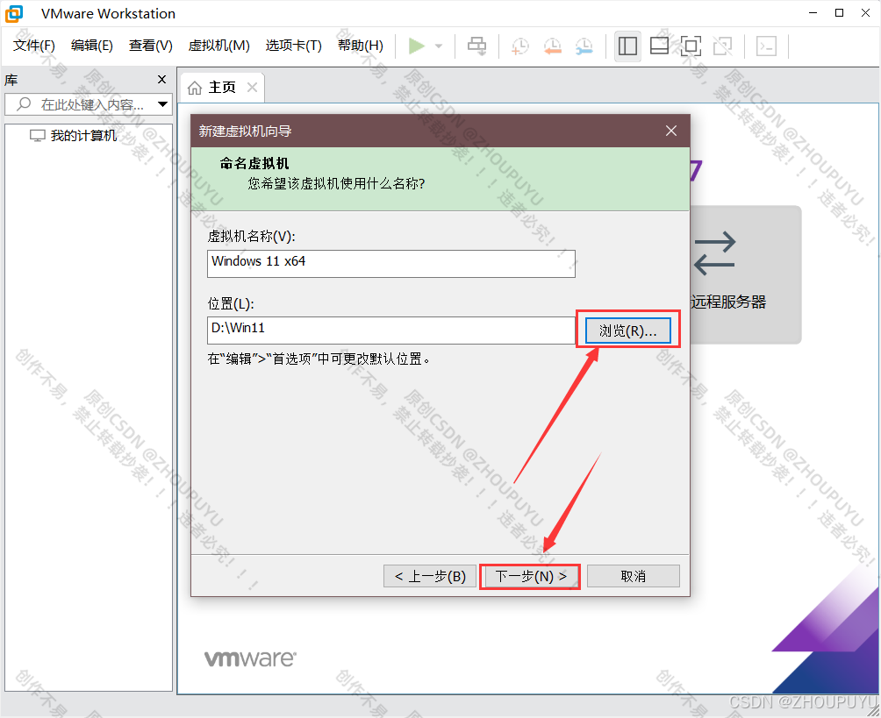The width and height of the screenshot is (881, 718).
Task: Open the Snapshot Manager toolbar icon
Action: pos(584,46)
